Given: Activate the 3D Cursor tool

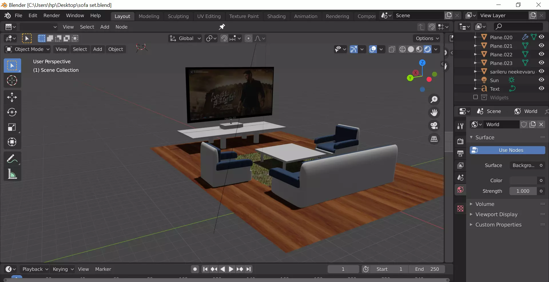Looking at the screenshot, I should point(12,80).
